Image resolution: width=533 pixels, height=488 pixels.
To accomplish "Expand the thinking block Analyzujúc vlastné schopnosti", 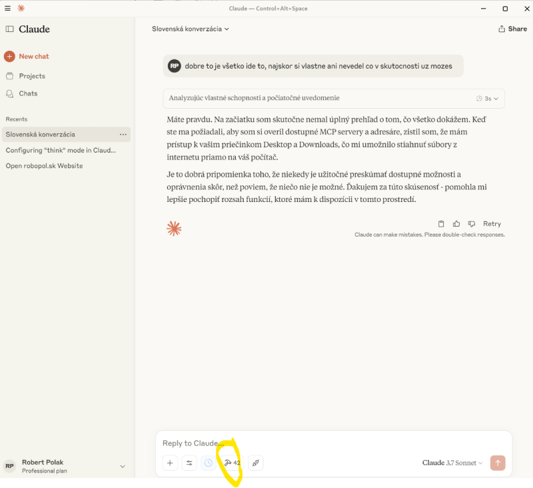I will click(x=334, y=98).
